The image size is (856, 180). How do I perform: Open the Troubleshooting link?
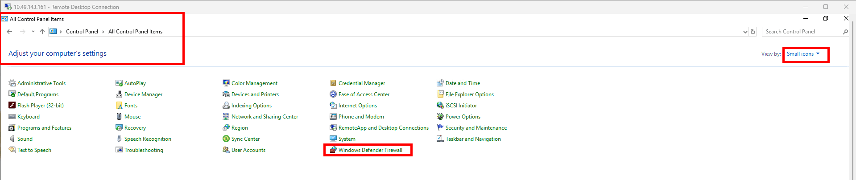click(144, 150)
